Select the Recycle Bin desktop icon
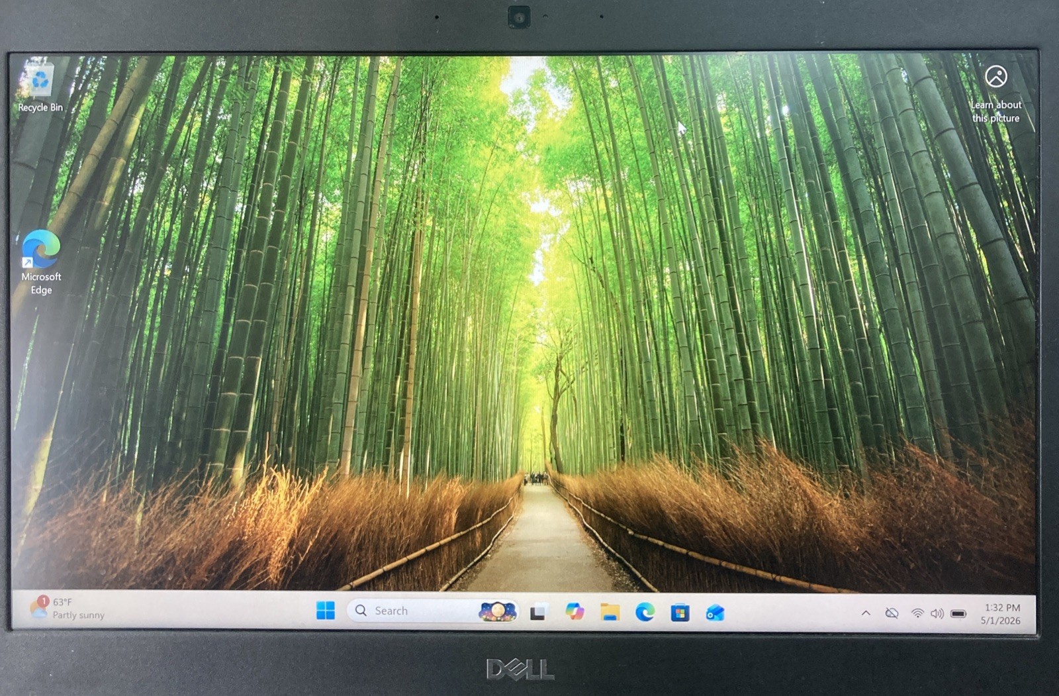This screenshot has height=696, width=1059. click(x=40, y=87)
